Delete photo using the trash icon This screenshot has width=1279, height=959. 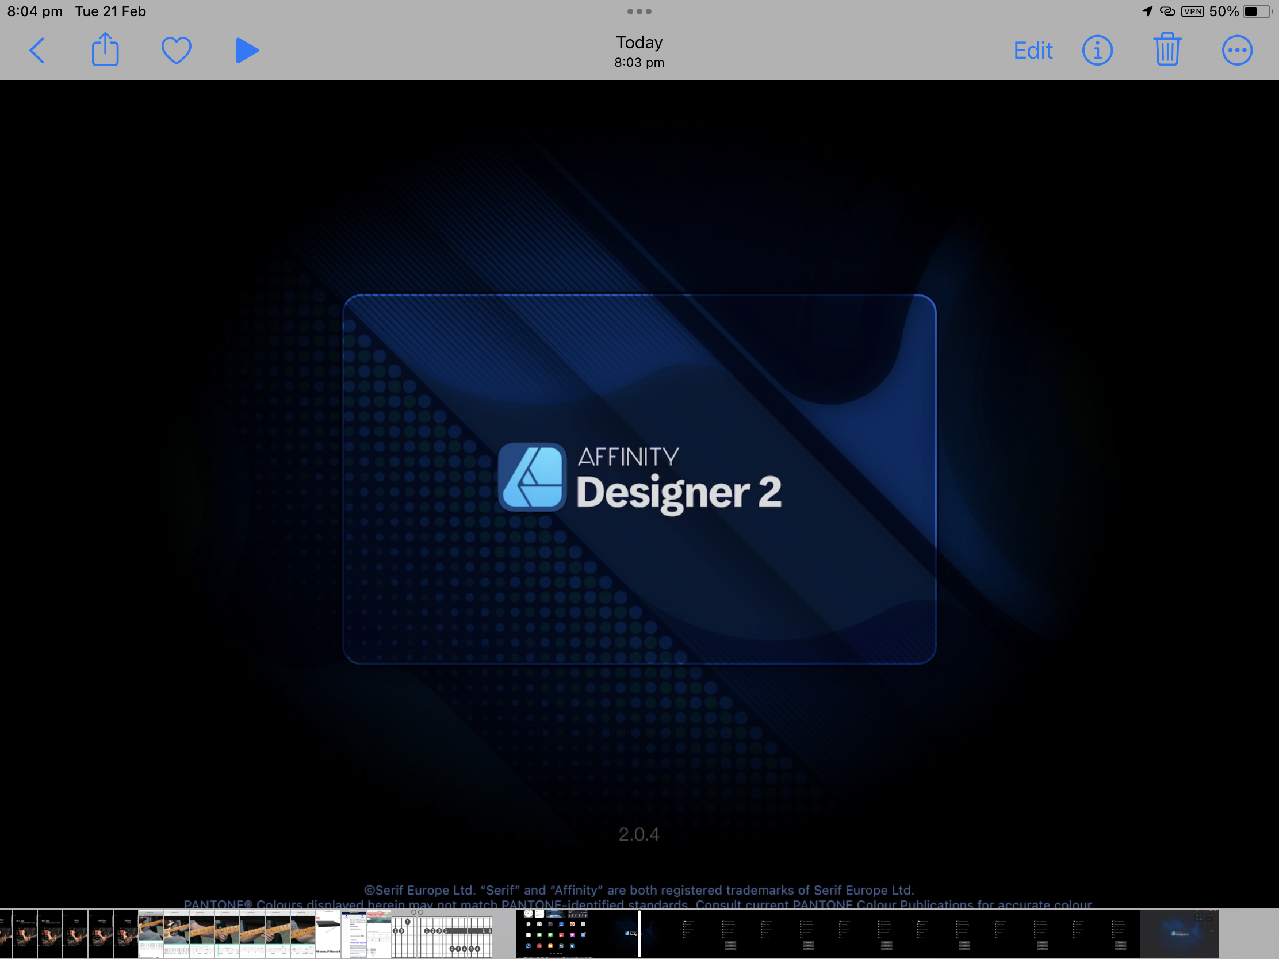(1167, 49)
